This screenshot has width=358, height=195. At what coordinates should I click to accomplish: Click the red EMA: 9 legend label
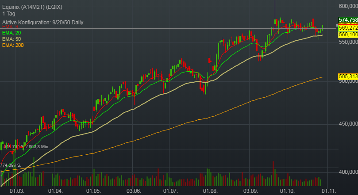[x=11, y=27]
